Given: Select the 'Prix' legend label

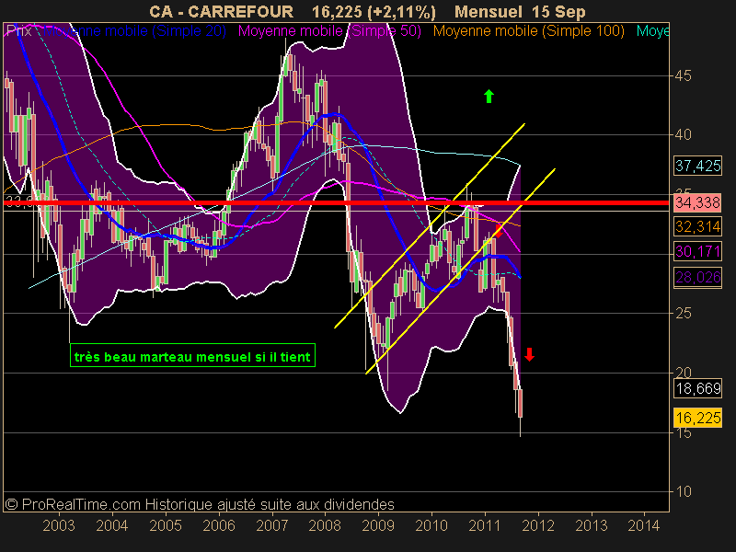Looking at the screenshot, I should pyautogui.click(x=18, y=31).
